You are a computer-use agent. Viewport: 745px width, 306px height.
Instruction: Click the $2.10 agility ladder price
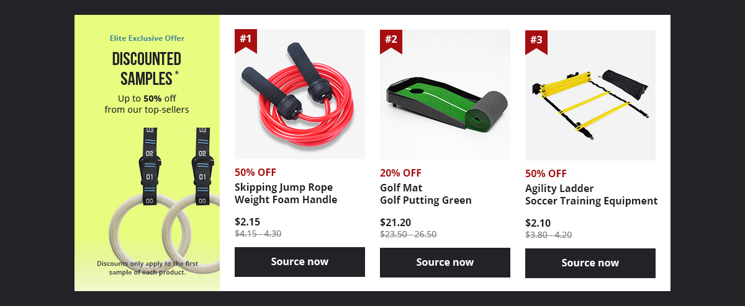pos(538,223)
